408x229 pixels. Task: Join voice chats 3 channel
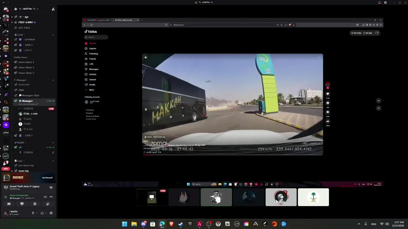[33, 73]
